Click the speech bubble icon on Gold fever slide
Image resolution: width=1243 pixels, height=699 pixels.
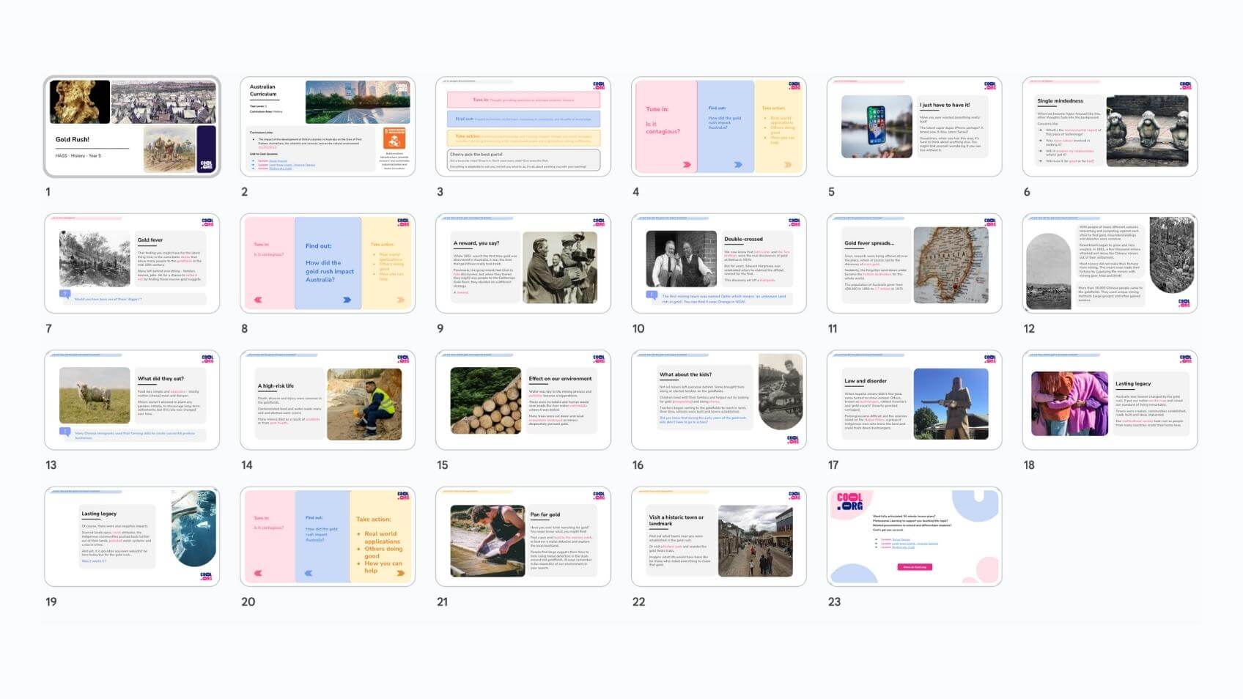[65, 295]
